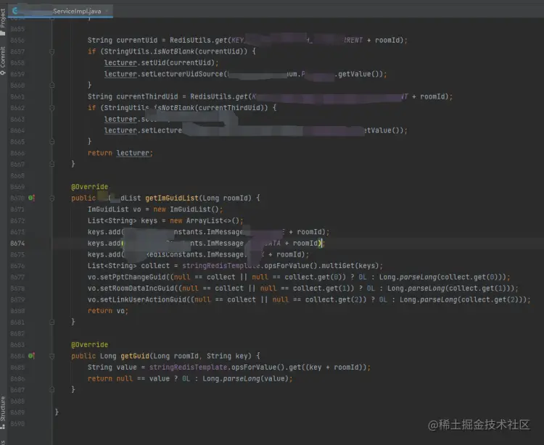The width and height of the screenshot is (544, 445).
Task: Collapse the if block at line 8662
Action: (x=52, y=108)
